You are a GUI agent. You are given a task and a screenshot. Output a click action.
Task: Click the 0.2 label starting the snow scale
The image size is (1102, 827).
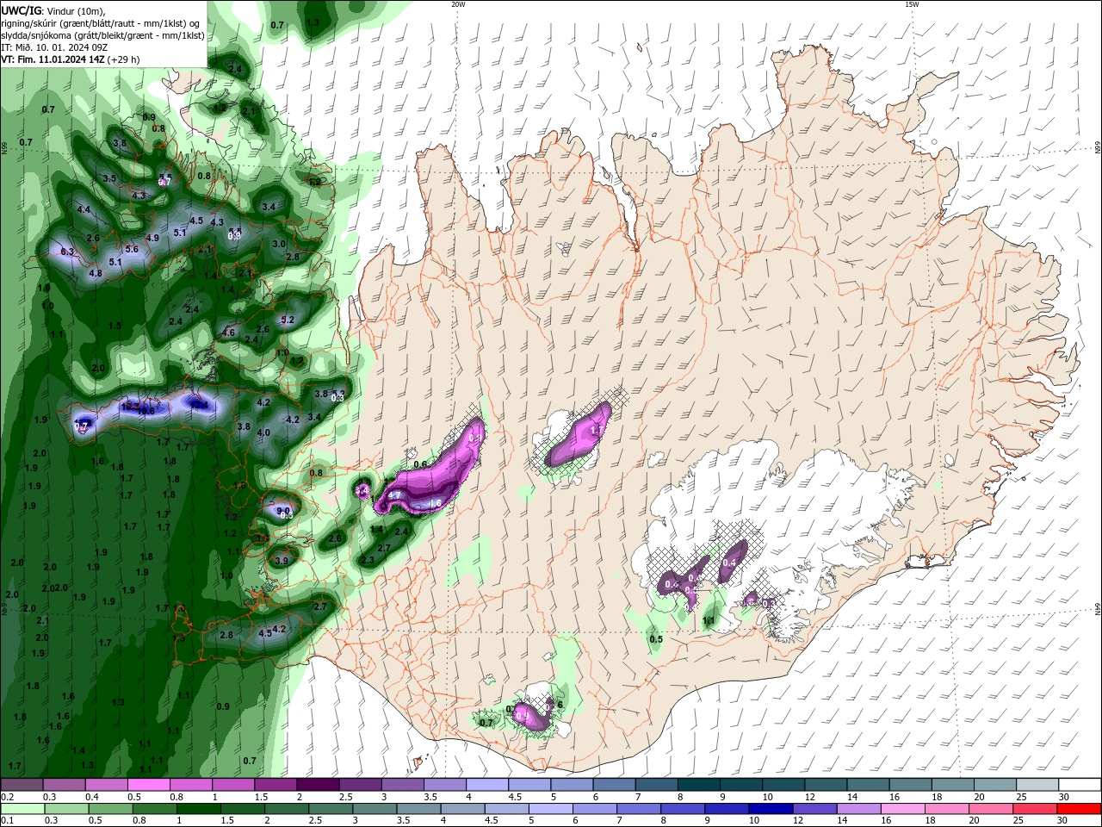click(8, 797)
